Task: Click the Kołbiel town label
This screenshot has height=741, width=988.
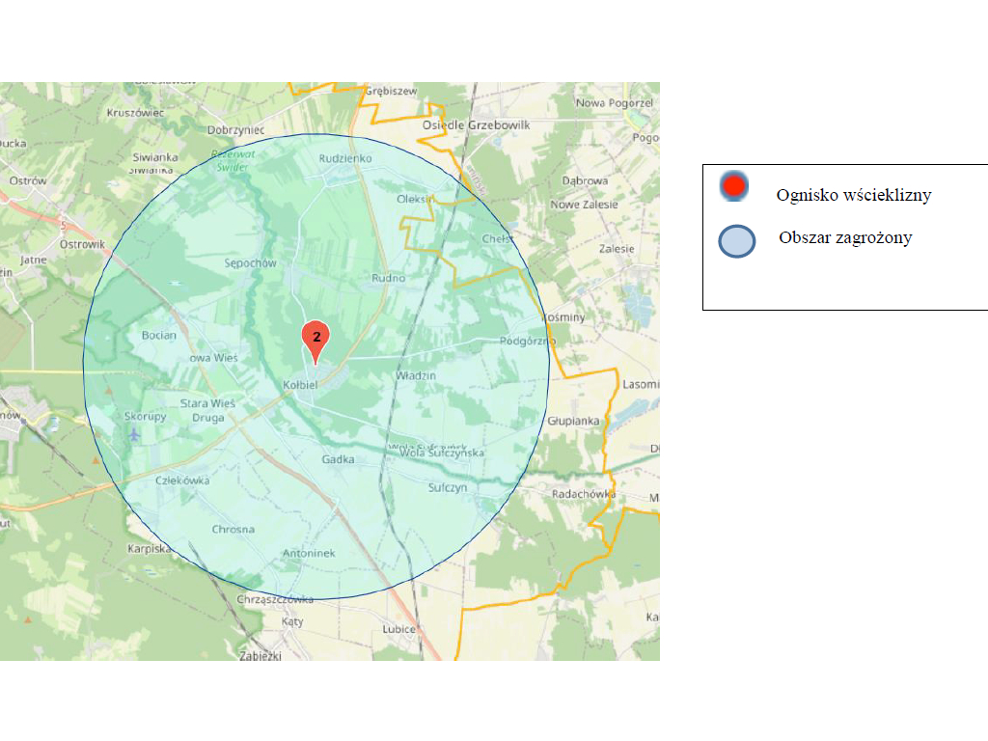Action: (300, 385)
